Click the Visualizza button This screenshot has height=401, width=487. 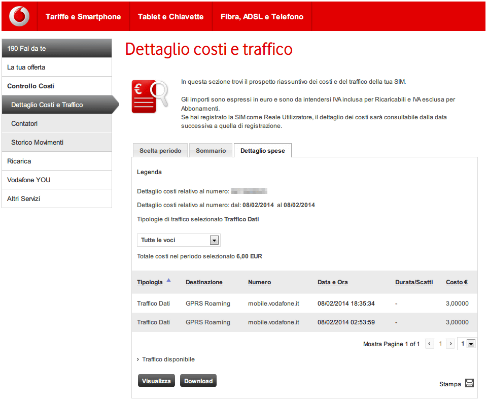(157, 381)
